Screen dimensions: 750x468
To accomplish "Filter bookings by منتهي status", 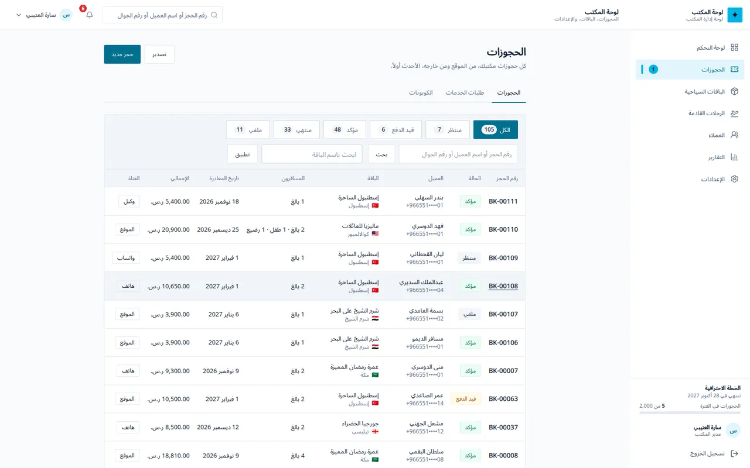I will 296,130.
